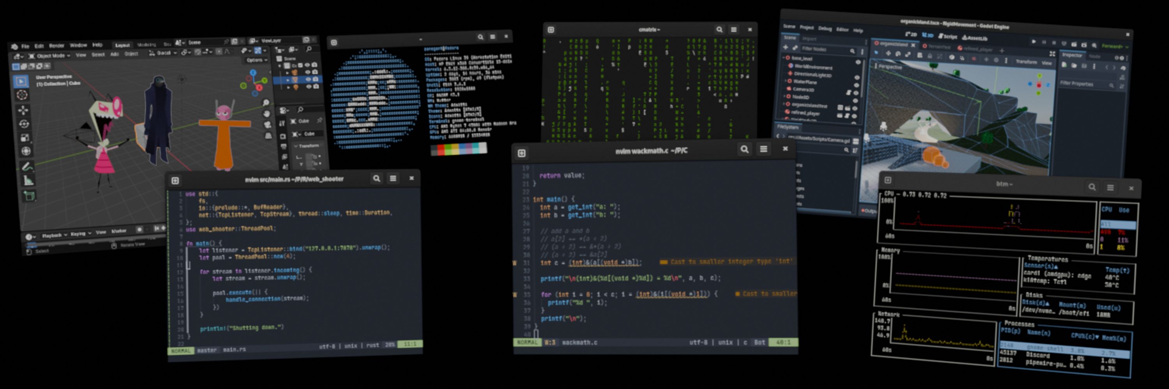Click new tab icon in wackmath.c window
1169x389 pixels.
(x=521, y=153)
